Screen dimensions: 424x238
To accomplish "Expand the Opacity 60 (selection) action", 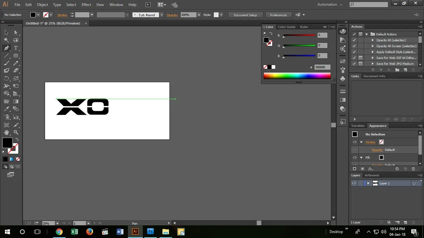I will (x=373, y=40).
